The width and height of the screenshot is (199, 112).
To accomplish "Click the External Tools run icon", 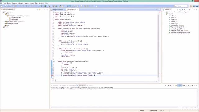I will [x=49, y=6].
